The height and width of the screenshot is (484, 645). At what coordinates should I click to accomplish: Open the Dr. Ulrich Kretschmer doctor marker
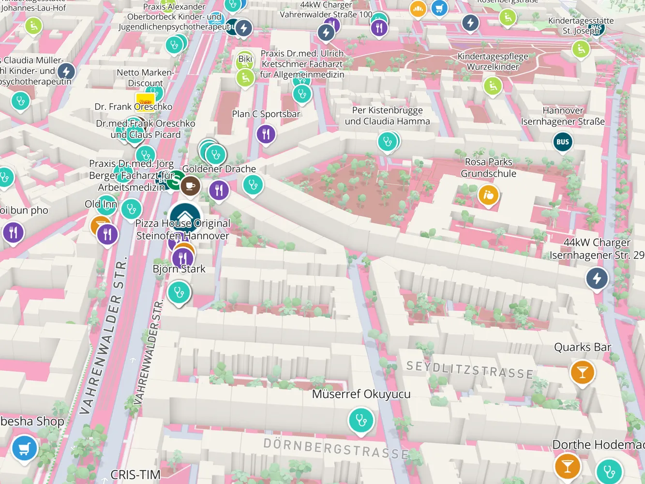[x=302, y=93]
